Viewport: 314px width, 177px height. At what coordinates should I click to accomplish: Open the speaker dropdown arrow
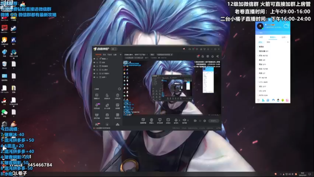[188, 120]
